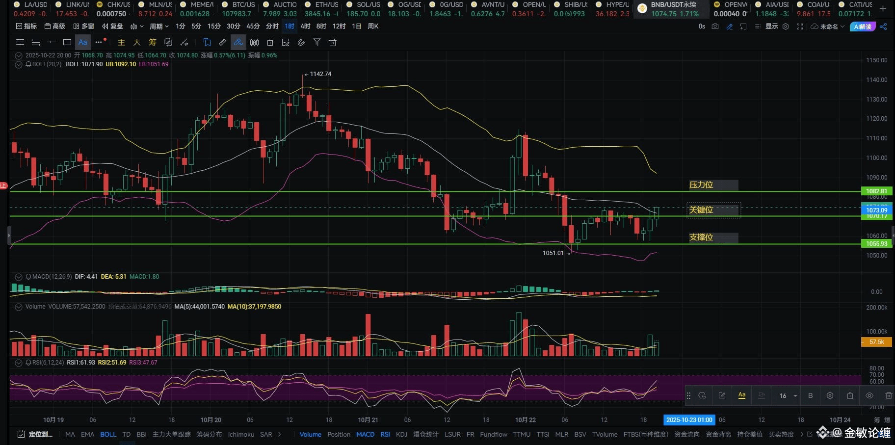This screenshot has width=895, height=445.
Task: Toggle the BOLL indicator at the bottom bar
Action: click(x=108, y=434)
